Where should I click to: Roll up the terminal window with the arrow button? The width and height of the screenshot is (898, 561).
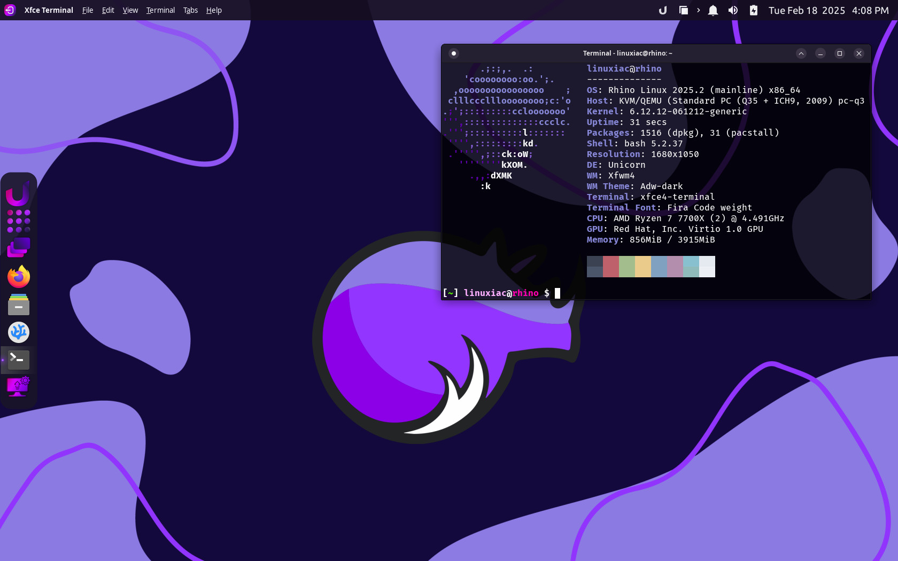(801, 53)
